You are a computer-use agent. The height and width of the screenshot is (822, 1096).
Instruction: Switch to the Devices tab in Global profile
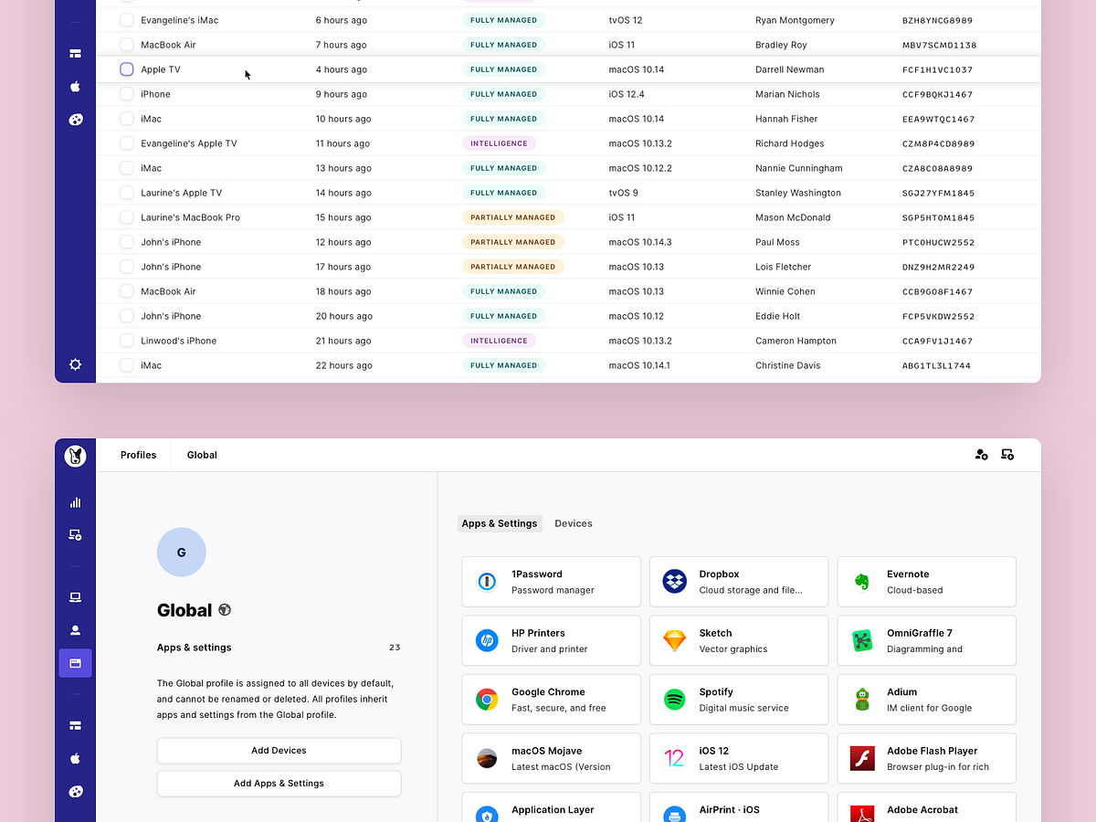click(x=573, y=523)
